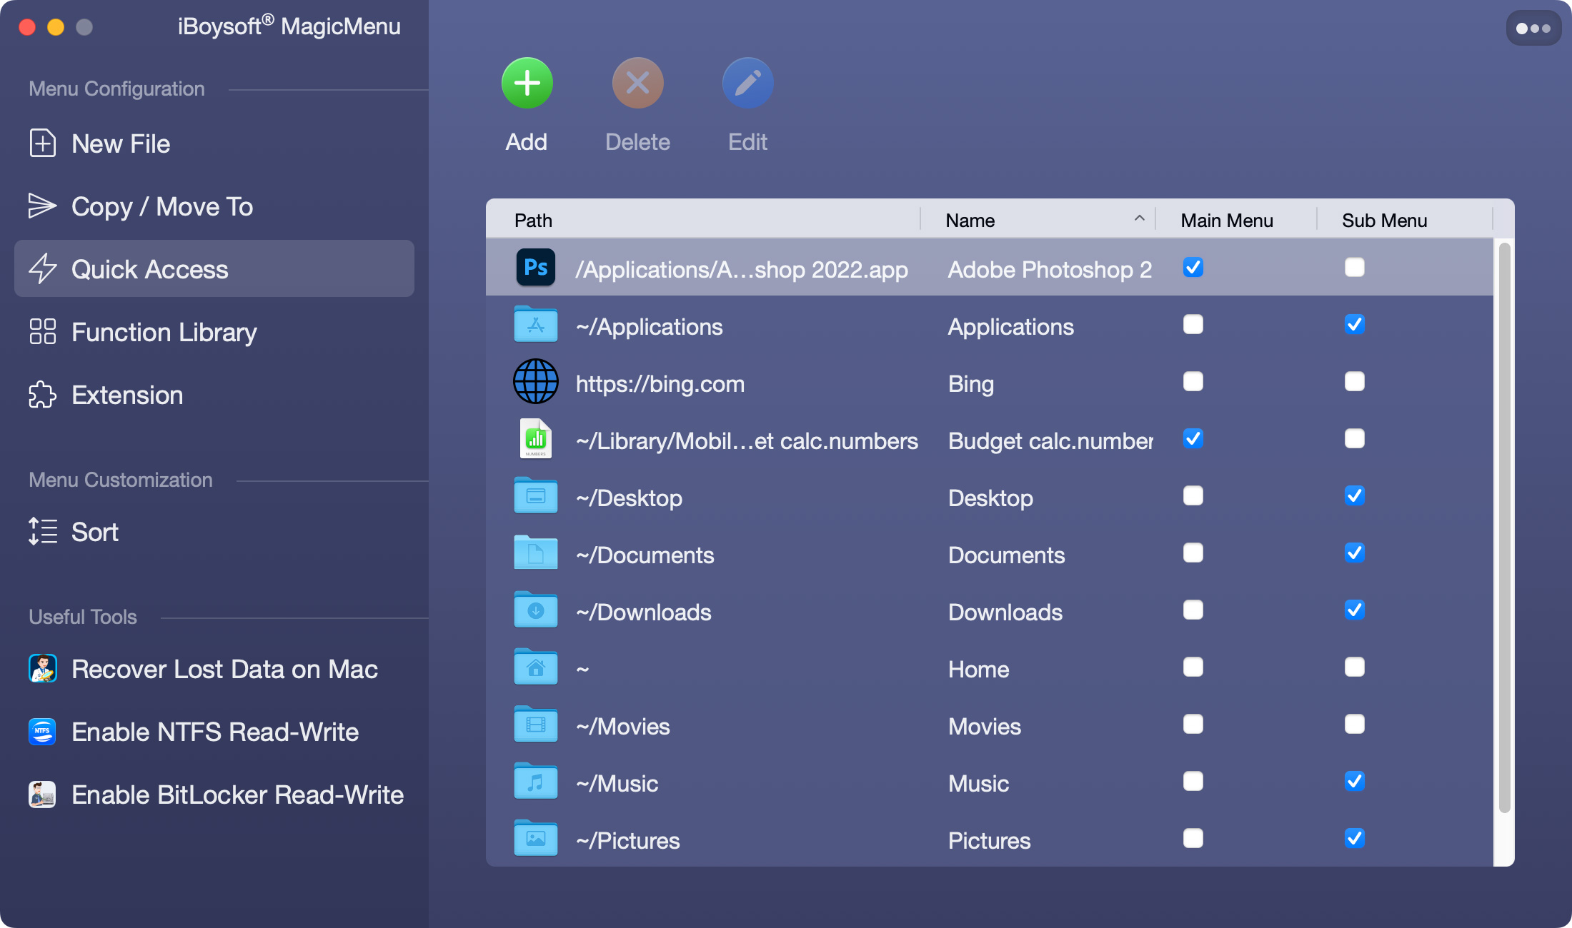
Task: Click the Numbers file icon
Action: [x=535, y=439]
